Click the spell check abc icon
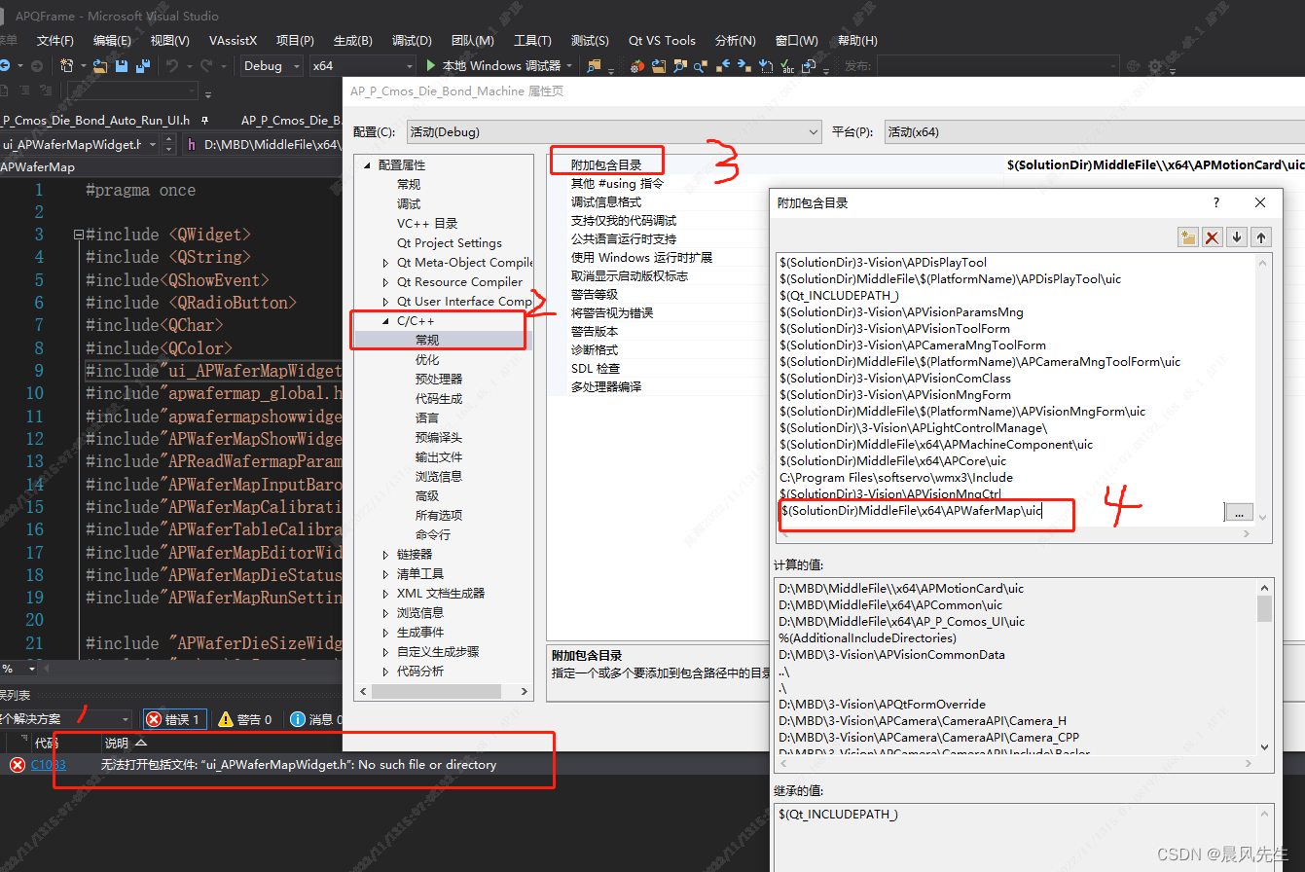The image size is (1305, 872). click(x=785, y=66)
